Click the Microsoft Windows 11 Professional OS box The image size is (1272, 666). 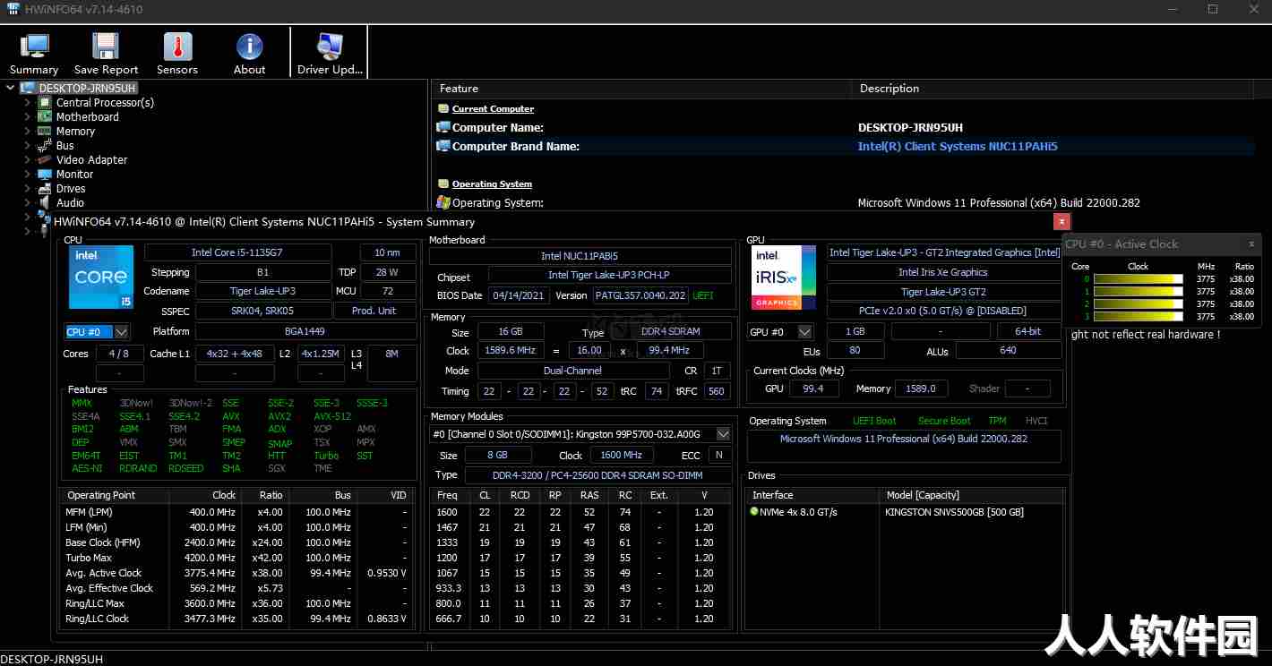[x=904, y=445]
